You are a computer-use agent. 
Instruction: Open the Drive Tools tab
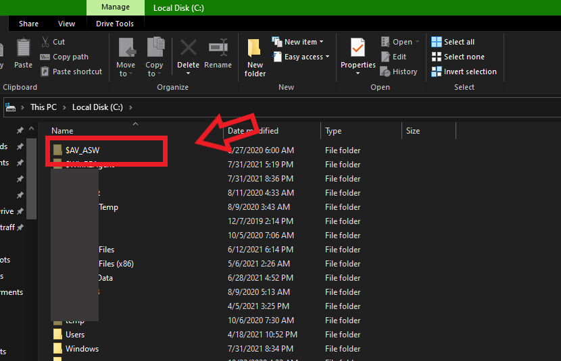[115, 24]
